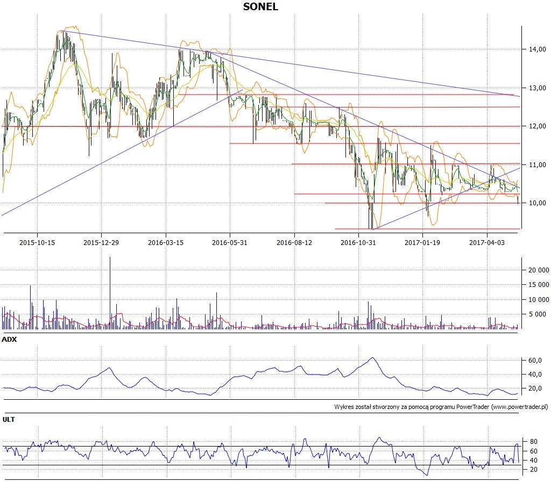Select the 12,00 price axis label
551x482 pixels.
538,126
